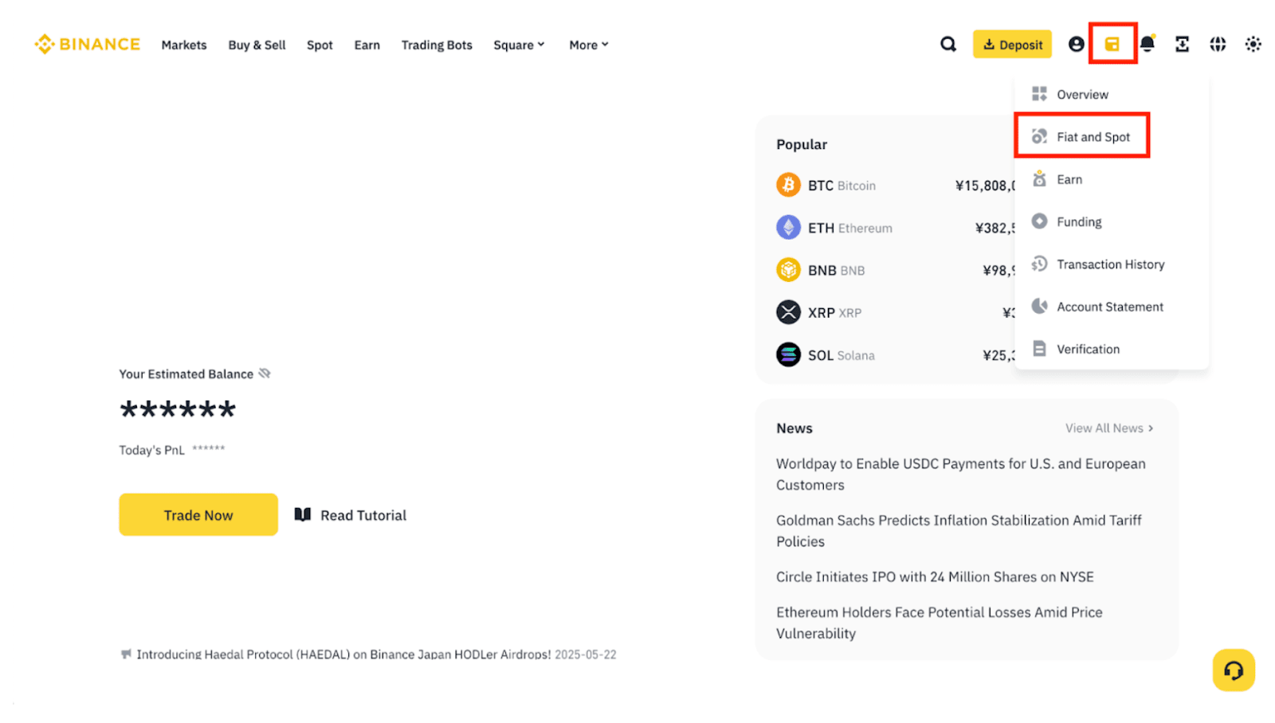Click the BTC Bitcoin price value

(985, 186)
